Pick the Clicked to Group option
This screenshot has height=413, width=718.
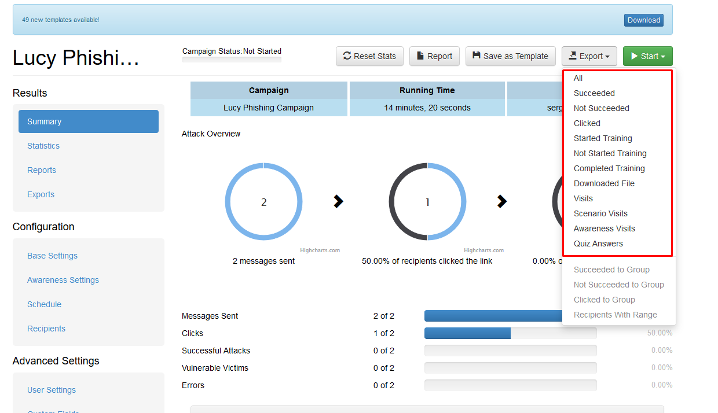(x=604, y=300)
